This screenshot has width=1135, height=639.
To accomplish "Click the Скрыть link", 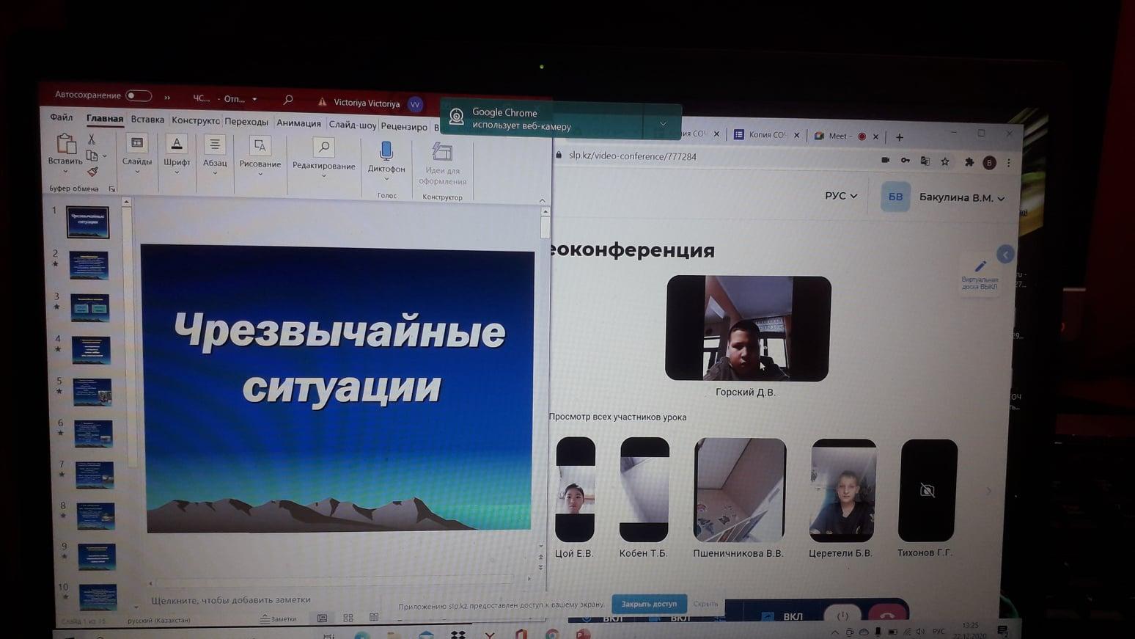I will [x=705, y=604].
